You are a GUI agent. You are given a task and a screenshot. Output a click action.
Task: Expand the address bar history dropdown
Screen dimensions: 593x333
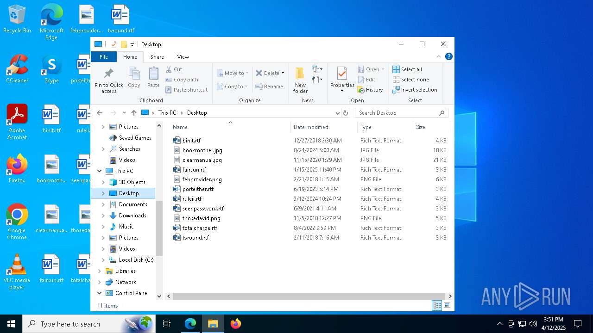point(337,113)
